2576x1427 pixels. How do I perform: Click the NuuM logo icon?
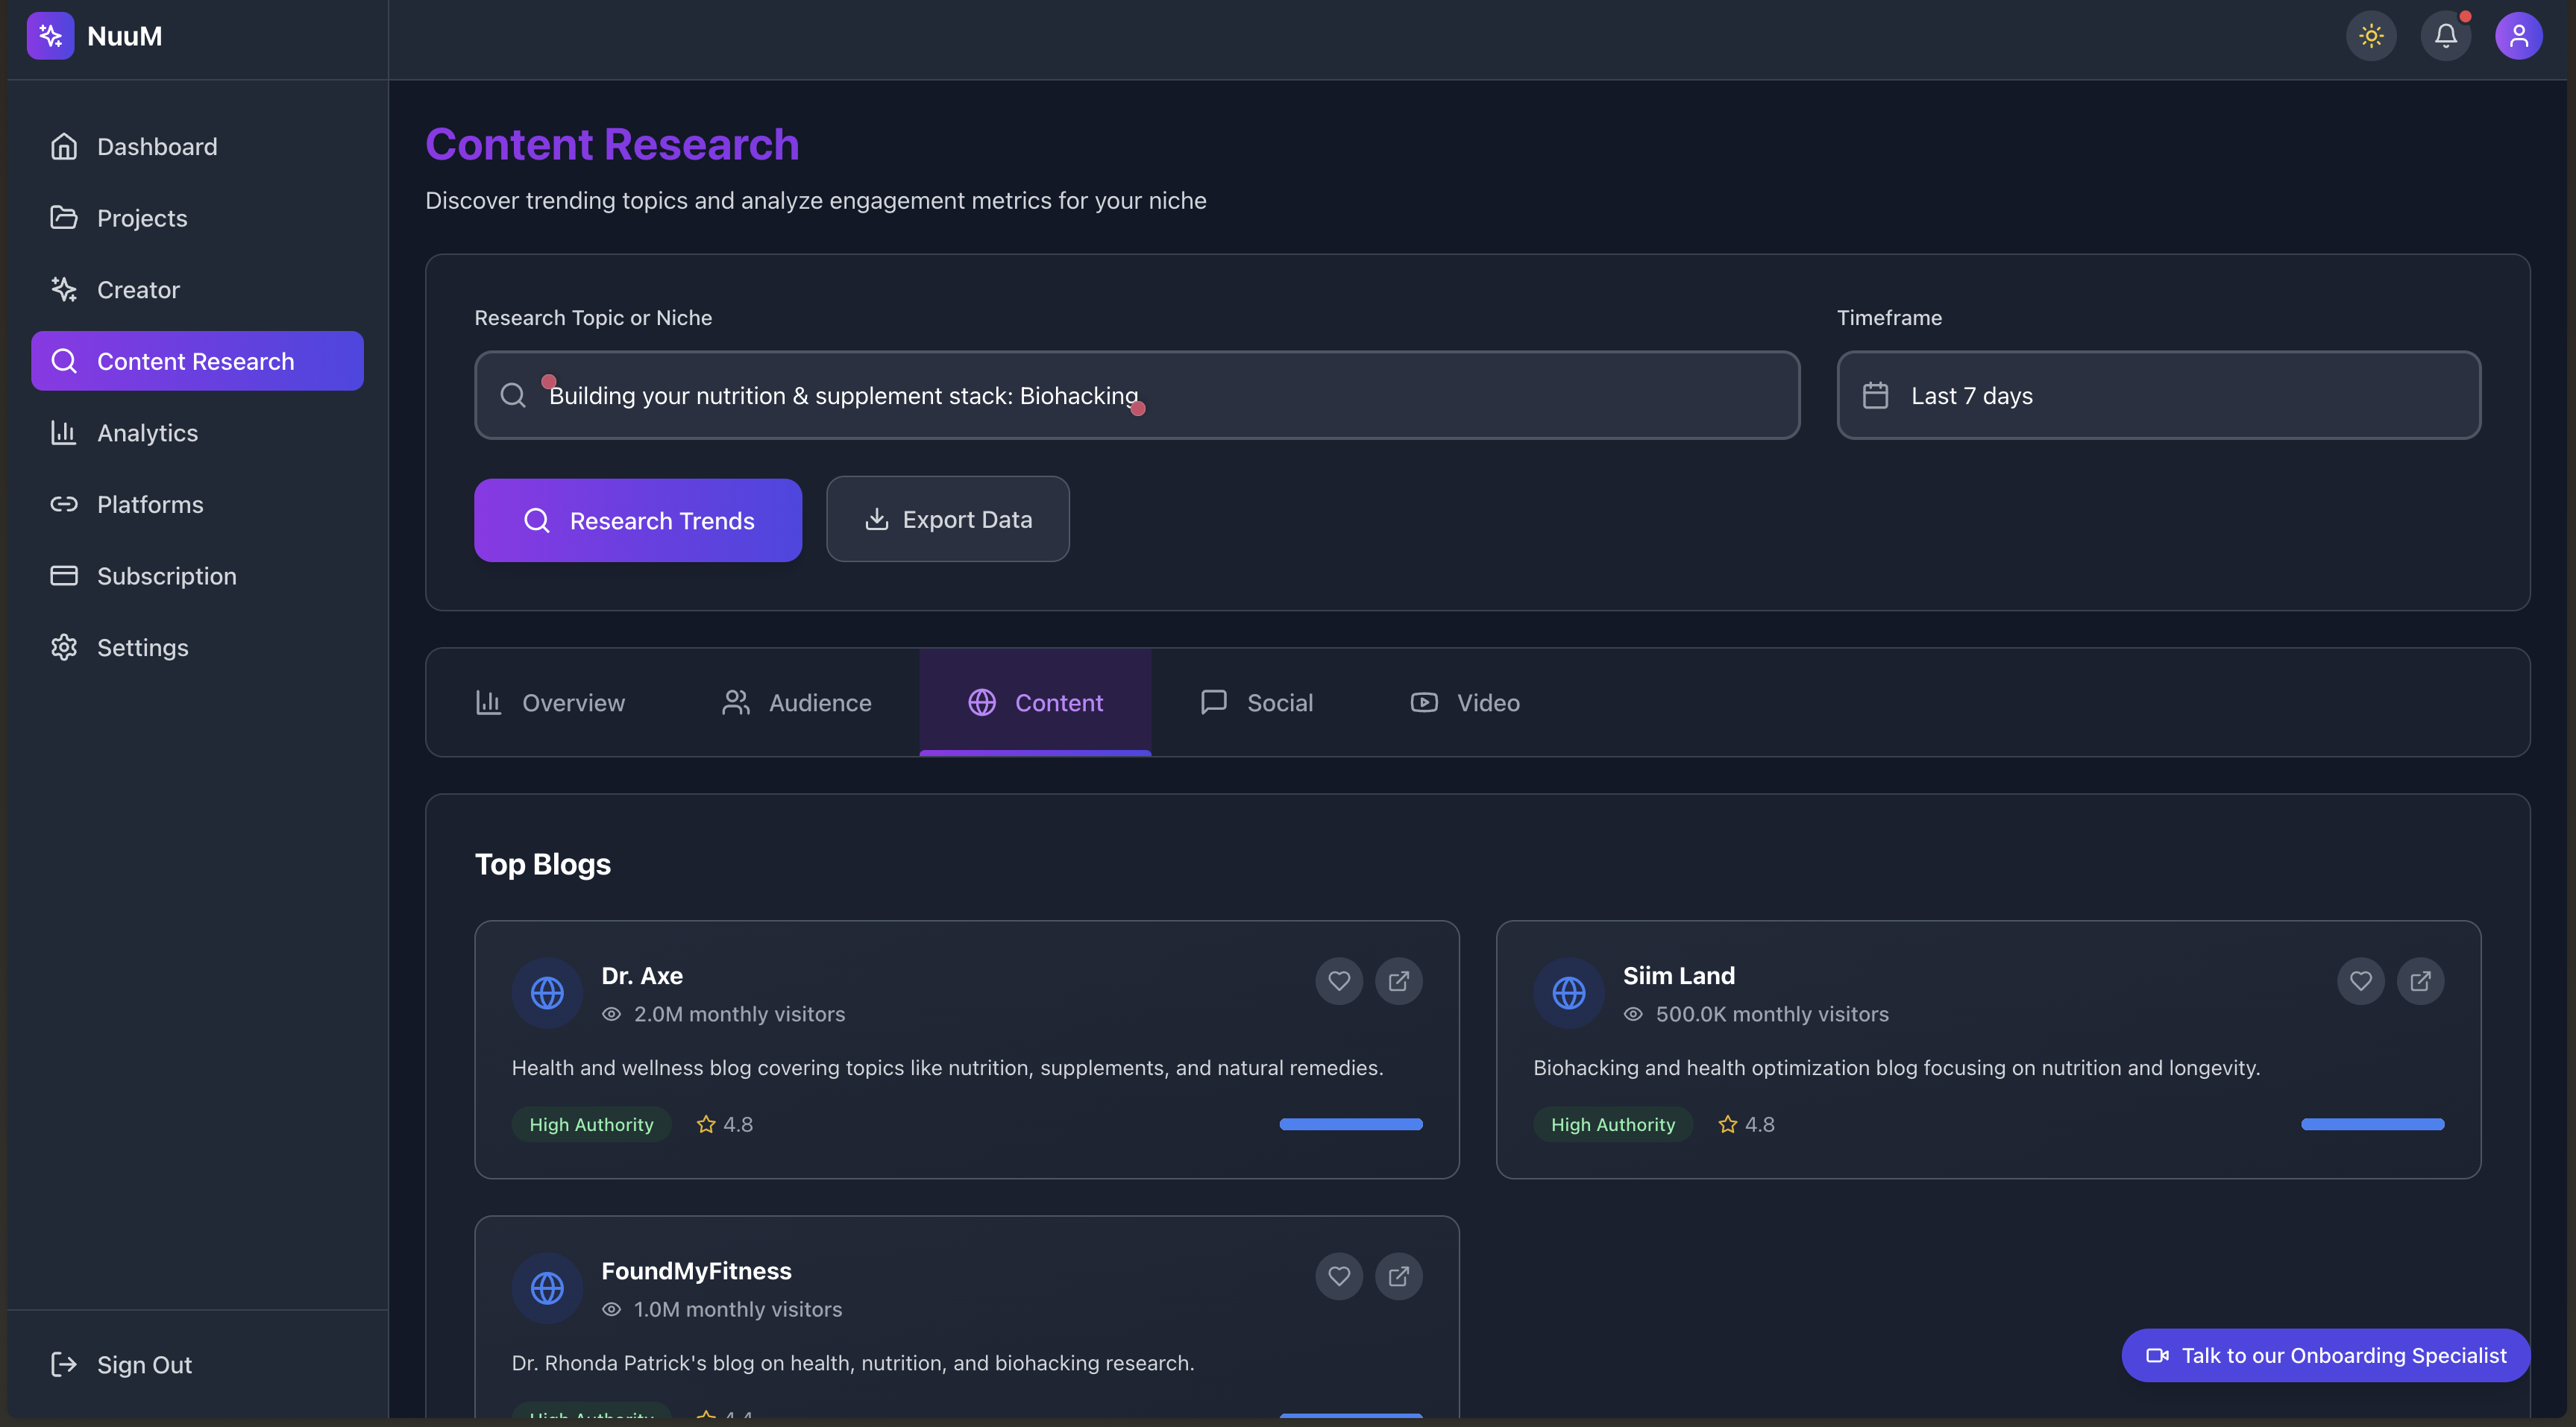pos(51,35)
